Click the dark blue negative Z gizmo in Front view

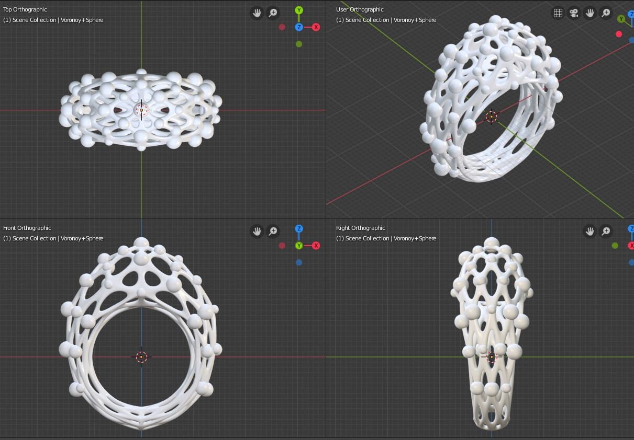(298, 262)
